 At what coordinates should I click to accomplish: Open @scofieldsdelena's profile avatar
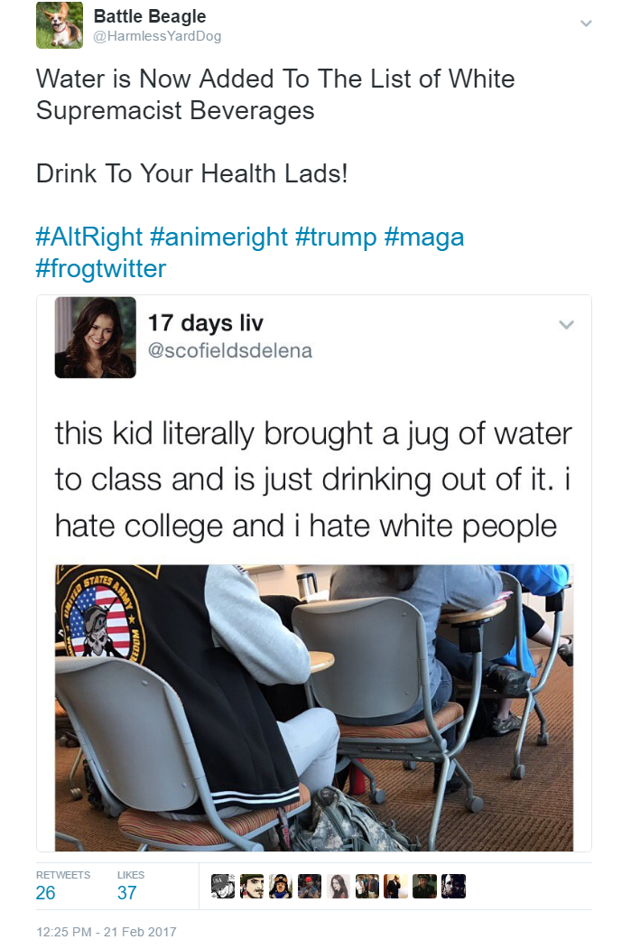[x=95, y=340]
